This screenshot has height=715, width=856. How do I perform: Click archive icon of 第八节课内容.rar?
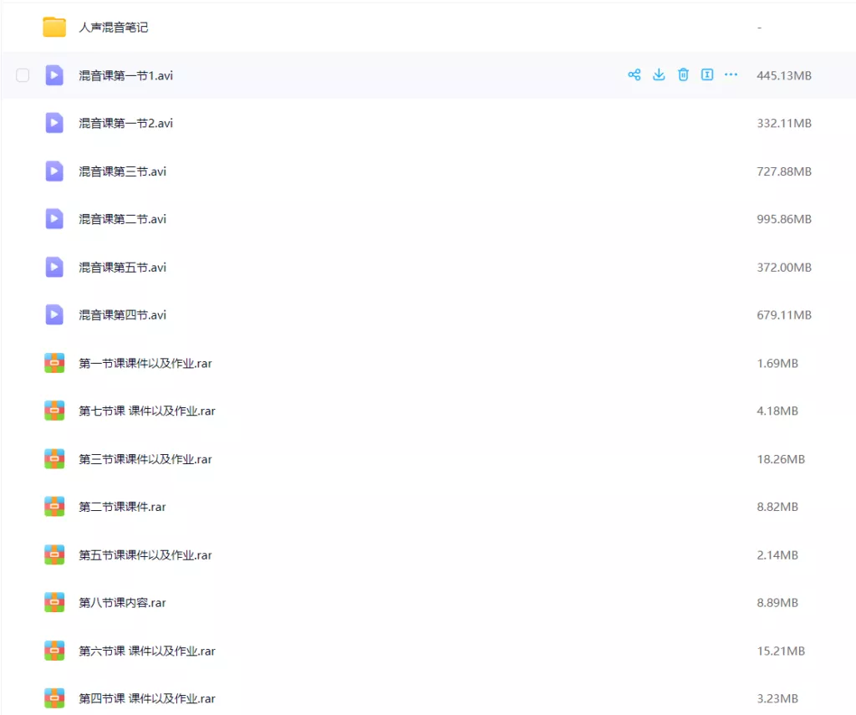click(x=54, y=602)
